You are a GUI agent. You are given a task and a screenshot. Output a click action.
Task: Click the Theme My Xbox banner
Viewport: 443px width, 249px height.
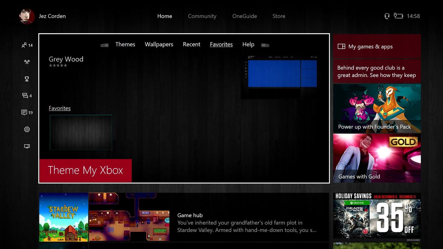coord(85,170)
